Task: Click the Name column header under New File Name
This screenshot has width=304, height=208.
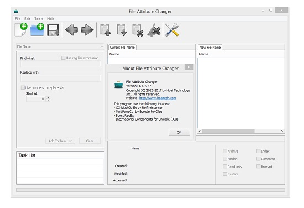Action: [241, 54]
